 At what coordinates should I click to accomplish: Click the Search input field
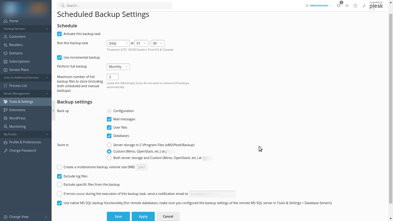pyautogui.click(x=115, y=6)
